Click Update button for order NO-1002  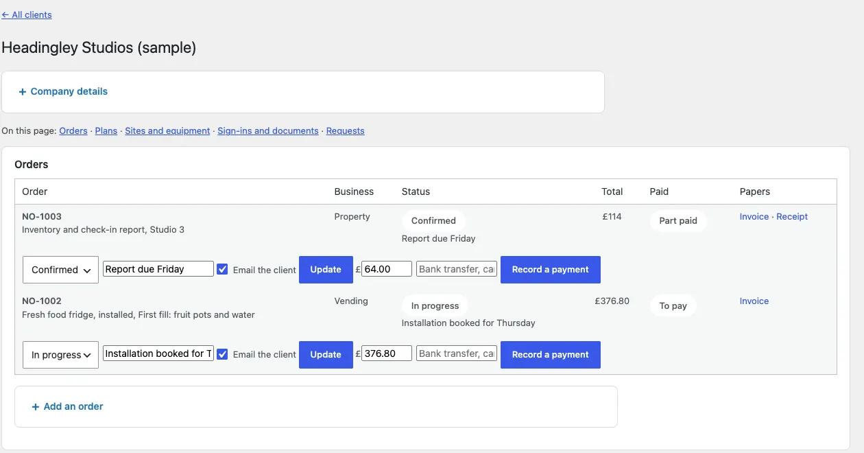coord(326,355)
